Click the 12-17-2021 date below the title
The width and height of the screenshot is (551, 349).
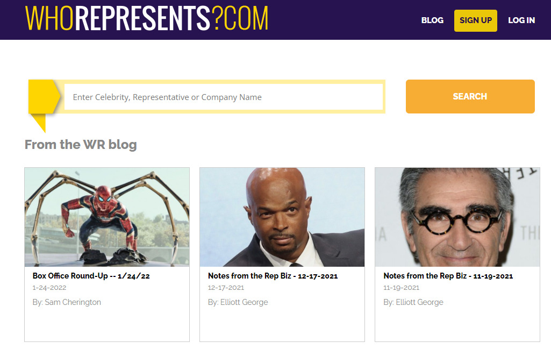coord(226,288)
